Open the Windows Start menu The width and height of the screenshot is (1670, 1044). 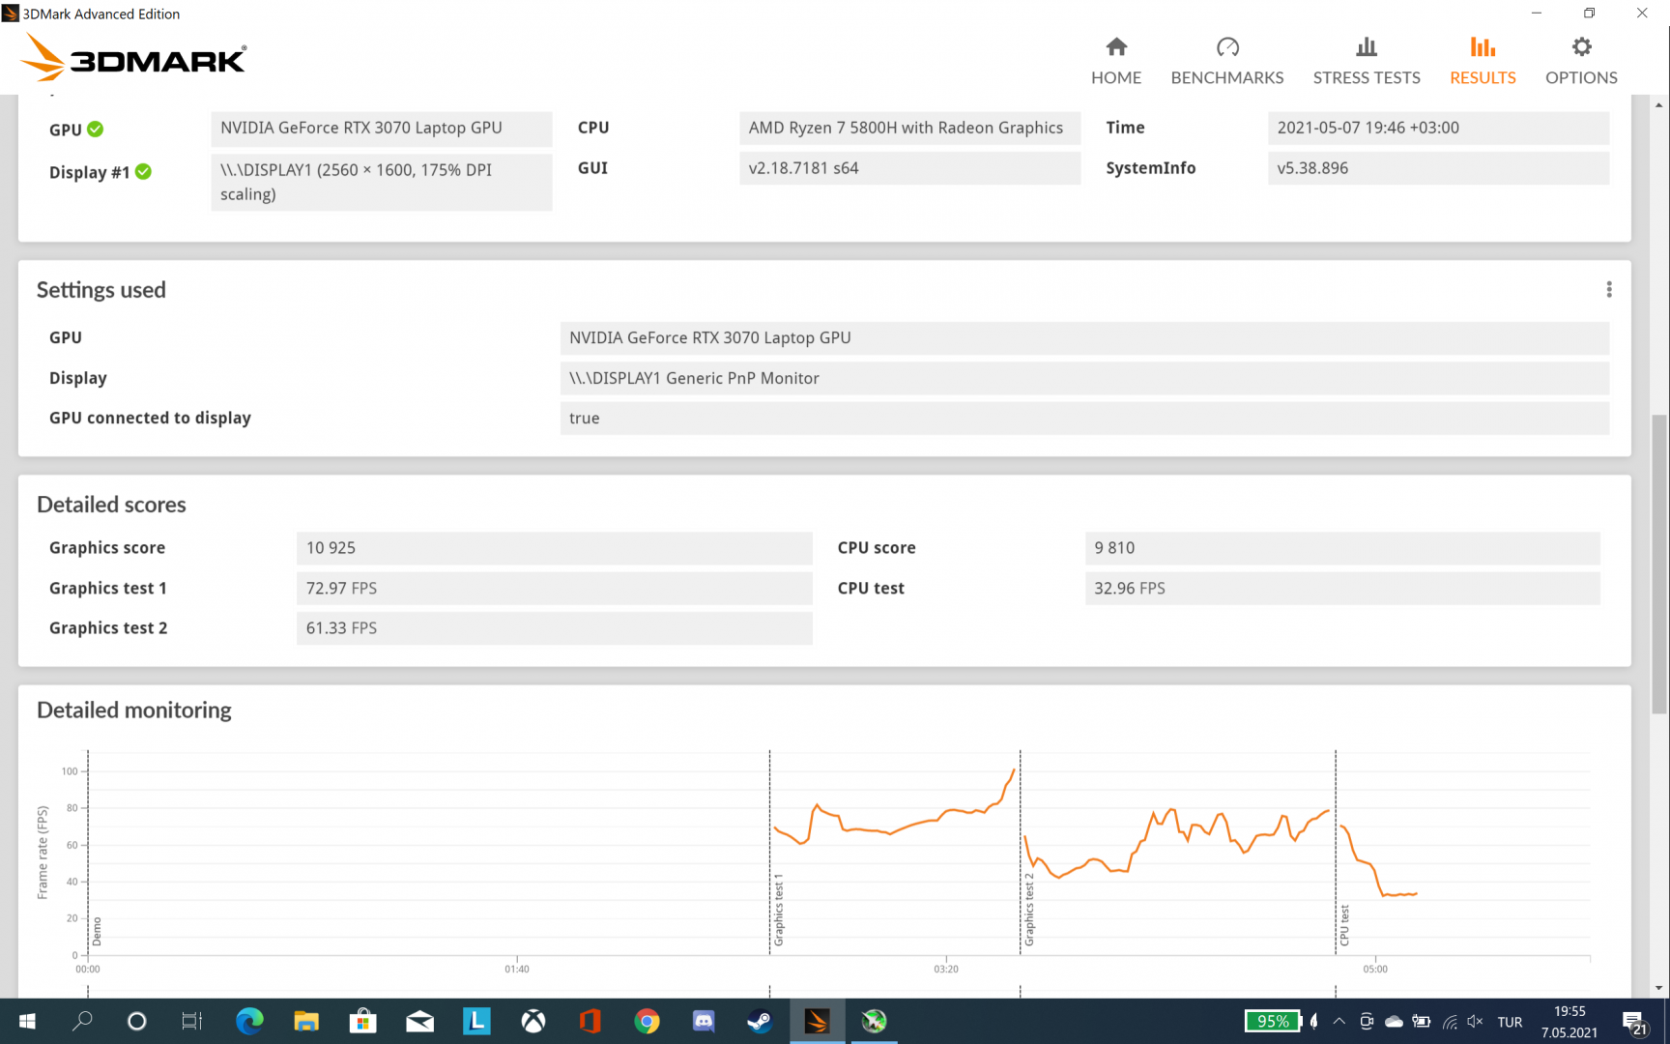click(x=27, y=1021)
